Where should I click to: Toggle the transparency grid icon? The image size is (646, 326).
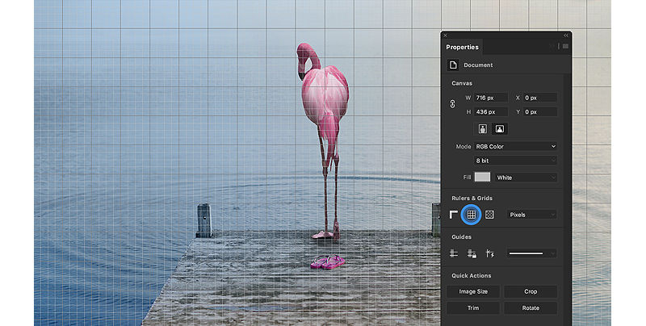tap(489, 215)
